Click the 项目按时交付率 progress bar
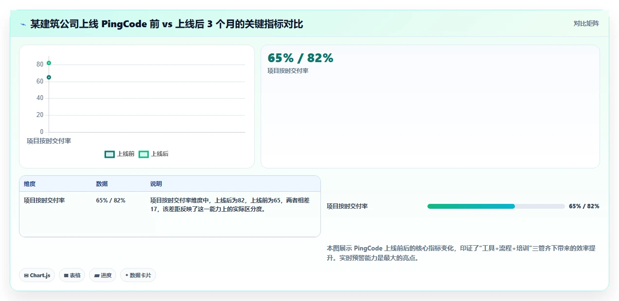 (496, 206)
